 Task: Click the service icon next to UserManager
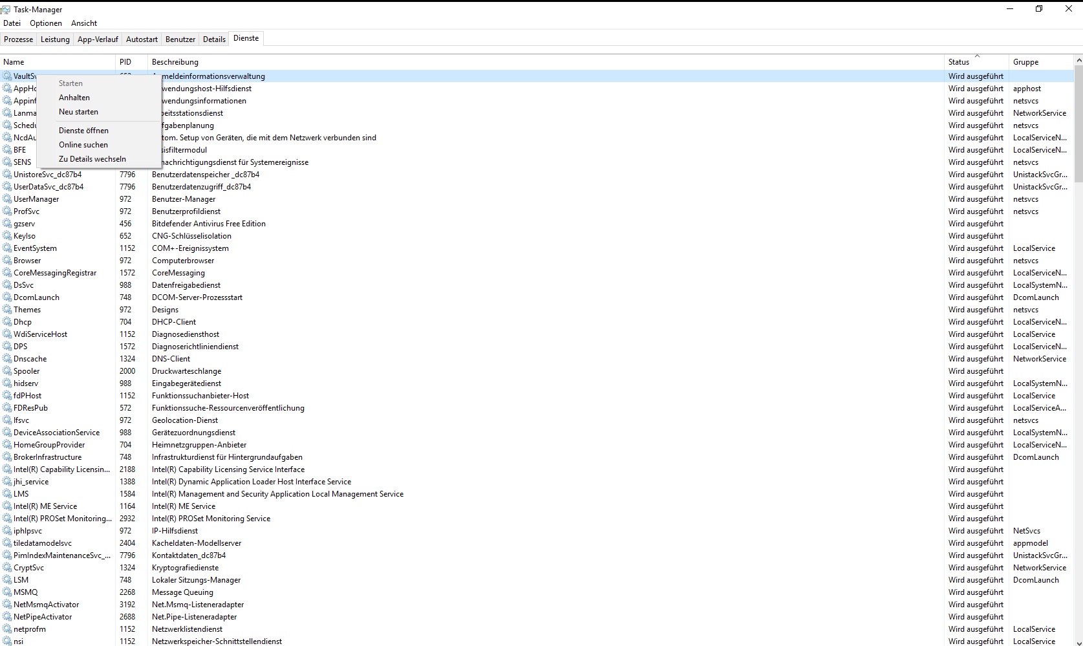pos(7,199)
